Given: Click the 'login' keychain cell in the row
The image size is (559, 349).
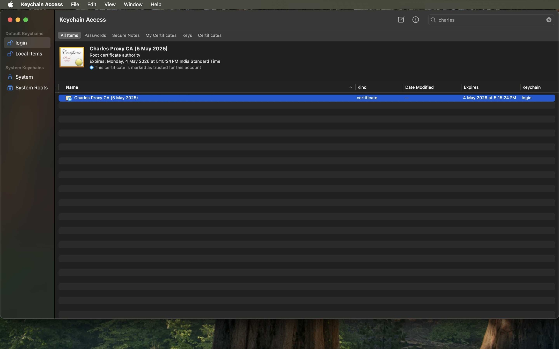Looking at the screenshot, I should (x=526, y=98).
